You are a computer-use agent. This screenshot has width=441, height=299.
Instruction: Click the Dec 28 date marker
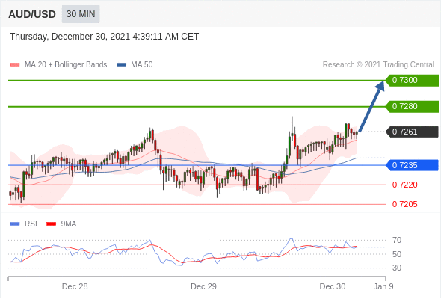(75, 286)
